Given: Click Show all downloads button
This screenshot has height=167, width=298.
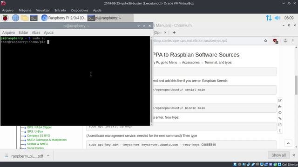Looking at the screenshot, I should pos(278,155).
